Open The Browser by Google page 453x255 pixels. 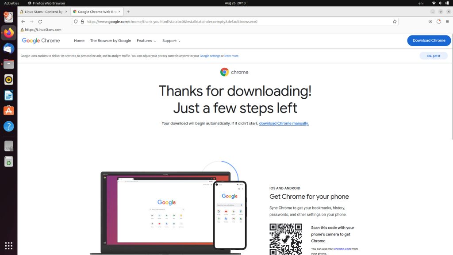(111, 41)
